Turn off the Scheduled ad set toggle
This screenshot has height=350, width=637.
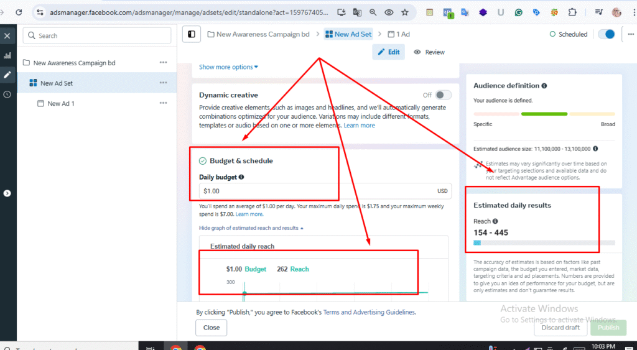pos(606,35)
